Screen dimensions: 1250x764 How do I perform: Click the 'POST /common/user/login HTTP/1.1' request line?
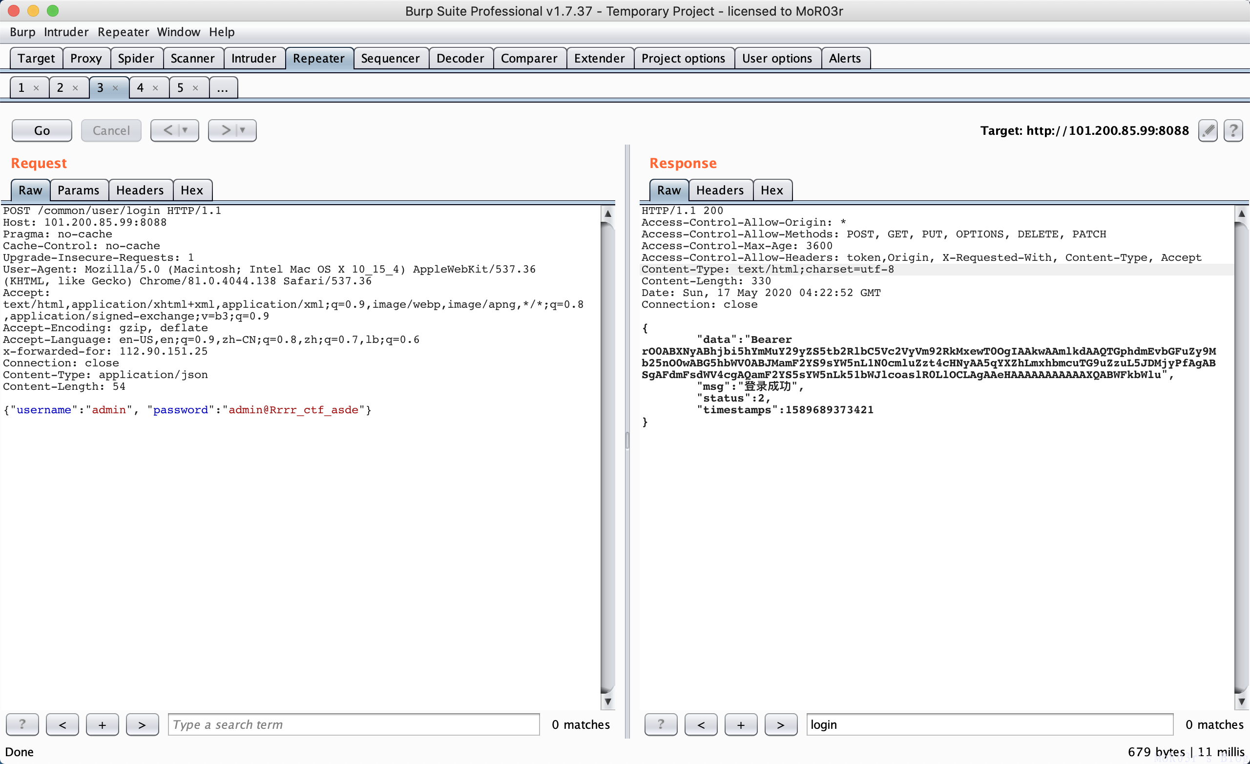coord(112,211)
